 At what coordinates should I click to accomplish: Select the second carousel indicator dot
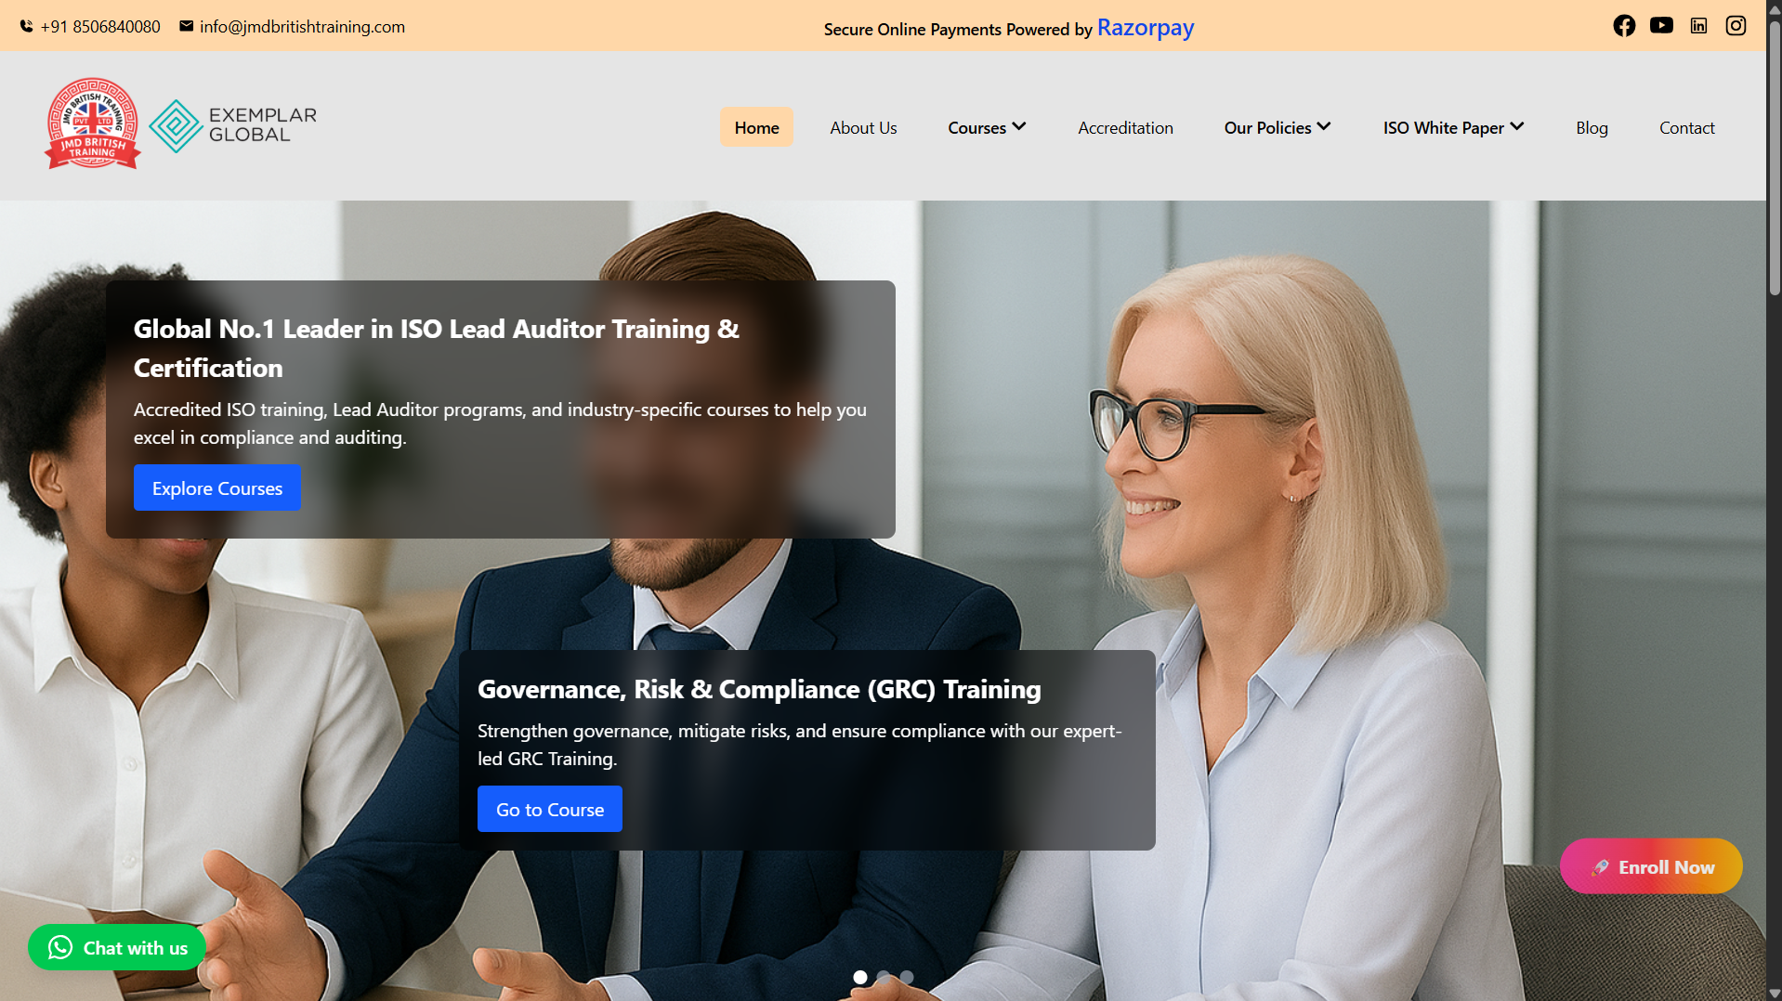pos(884,977)
